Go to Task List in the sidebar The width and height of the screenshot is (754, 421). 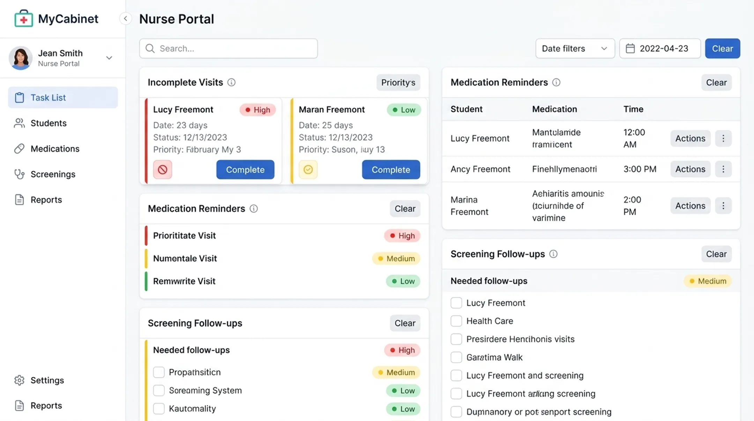pos(63,98)
